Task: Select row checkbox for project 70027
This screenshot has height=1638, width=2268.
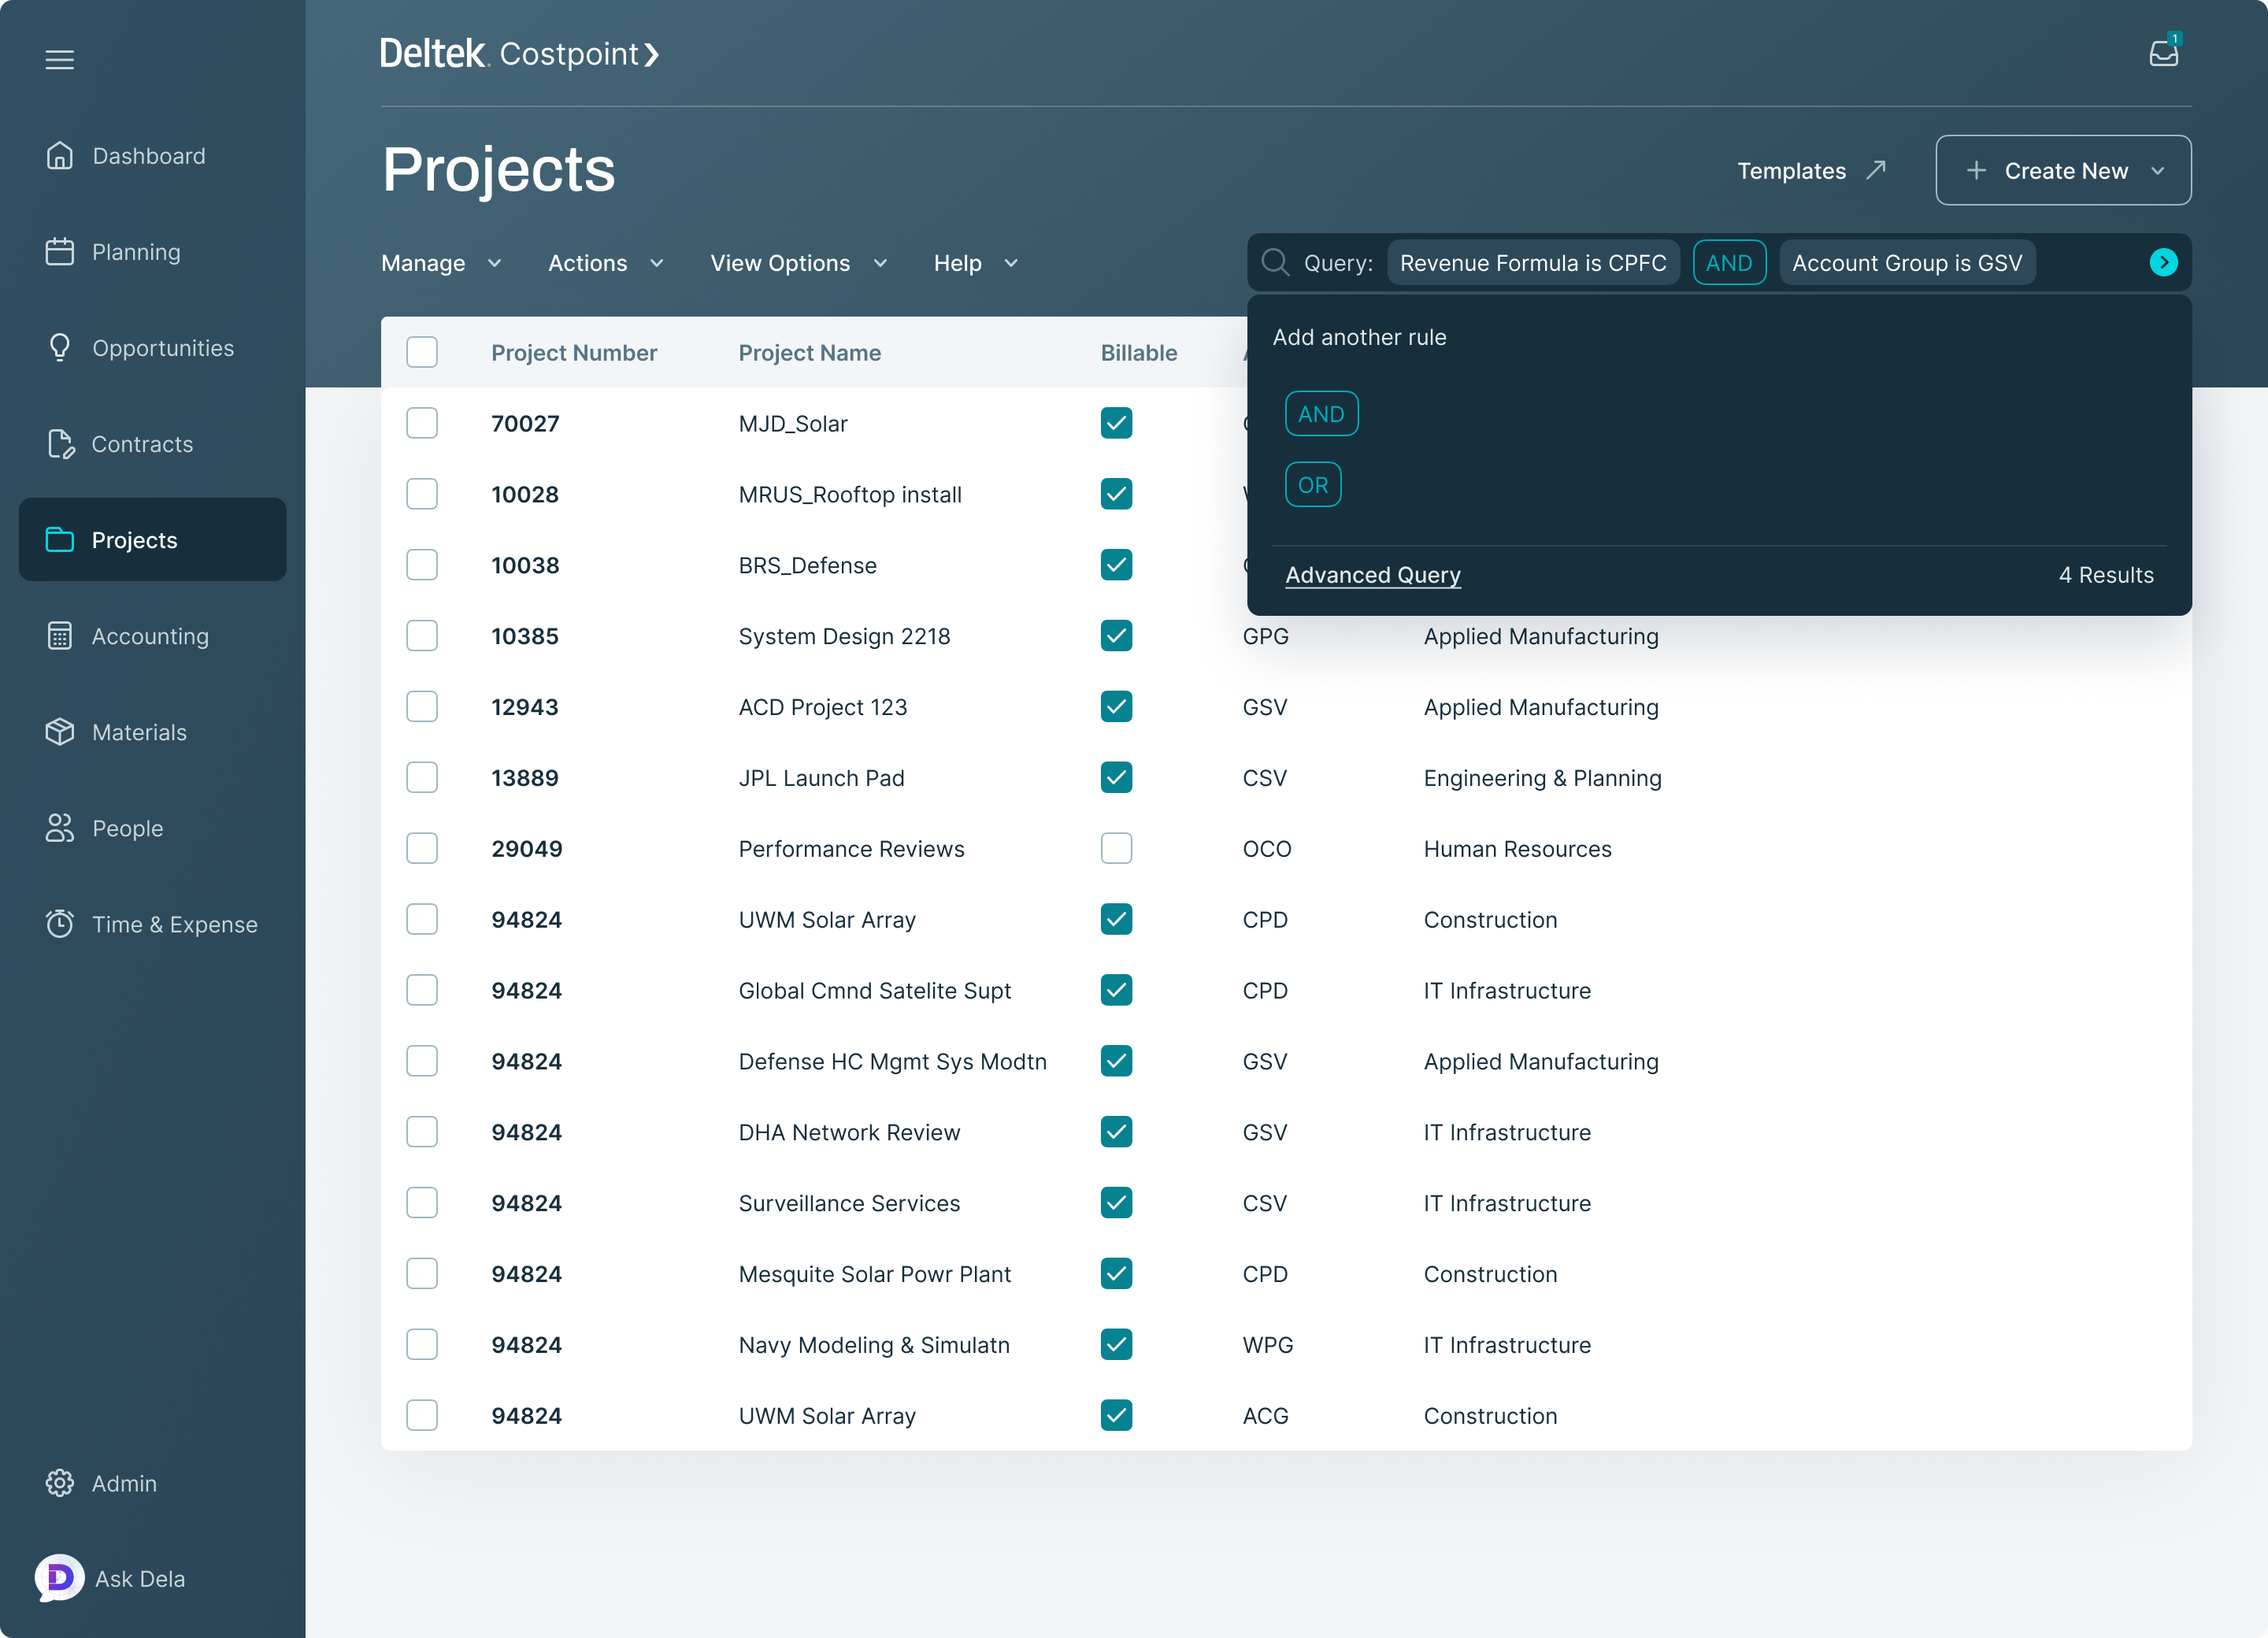Action: (422, 423)
